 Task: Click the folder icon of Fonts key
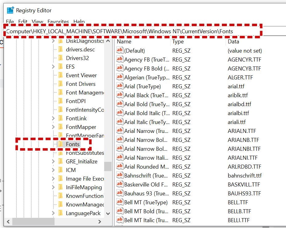pos(60,144)
